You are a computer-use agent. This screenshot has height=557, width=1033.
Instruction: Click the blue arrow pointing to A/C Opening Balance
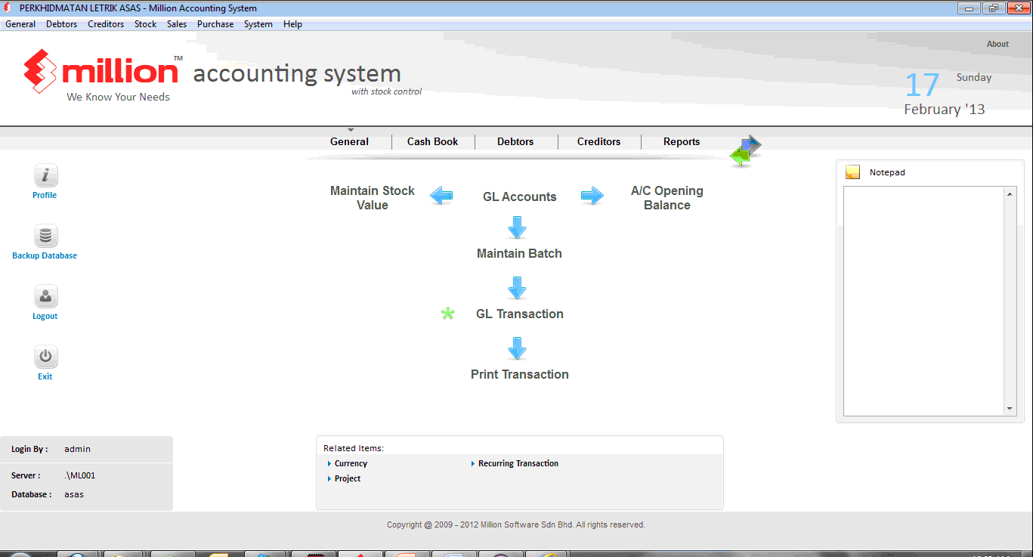(592, 196)
